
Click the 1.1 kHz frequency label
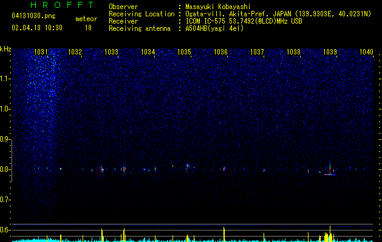pos(5,79)
